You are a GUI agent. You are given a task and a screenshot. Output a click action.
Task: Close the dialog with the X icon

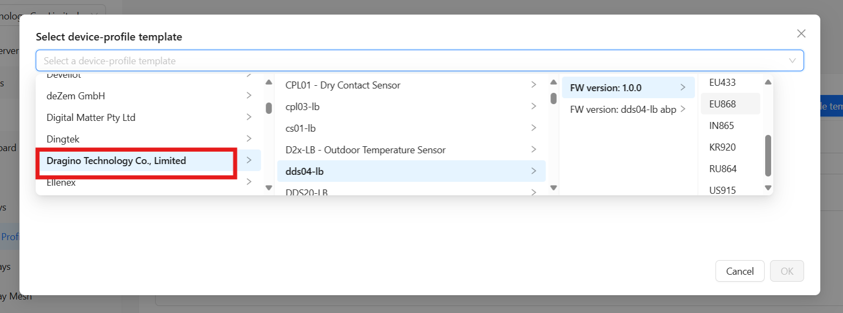tap(801, 33)
